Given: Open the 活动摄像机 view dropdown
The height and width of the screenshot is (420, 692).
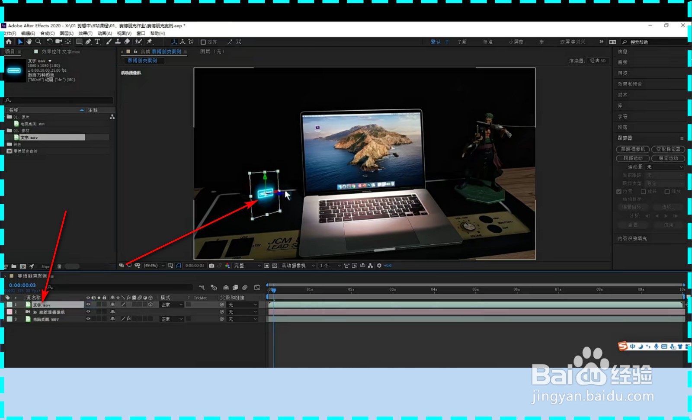Looking at the screenshot, I should pos(298,266).
